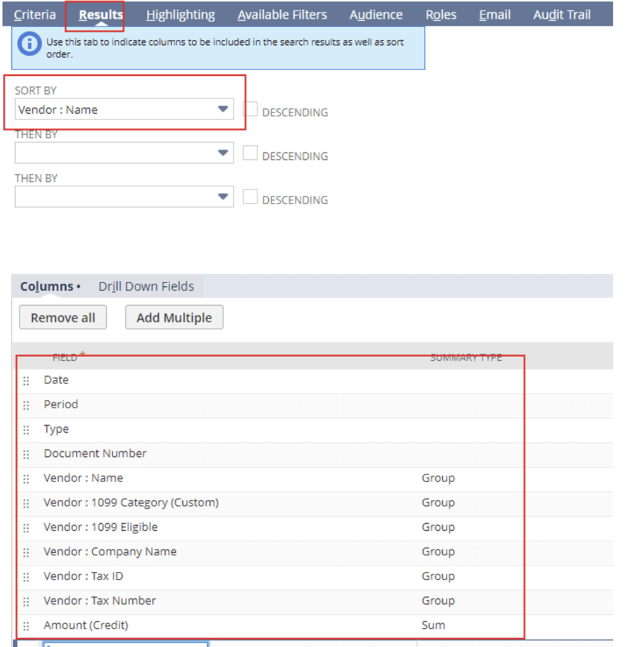Screen dimensions: 637x647
Task: Click the drag handle beside Vendor : Tax ID
Action: 27,577
